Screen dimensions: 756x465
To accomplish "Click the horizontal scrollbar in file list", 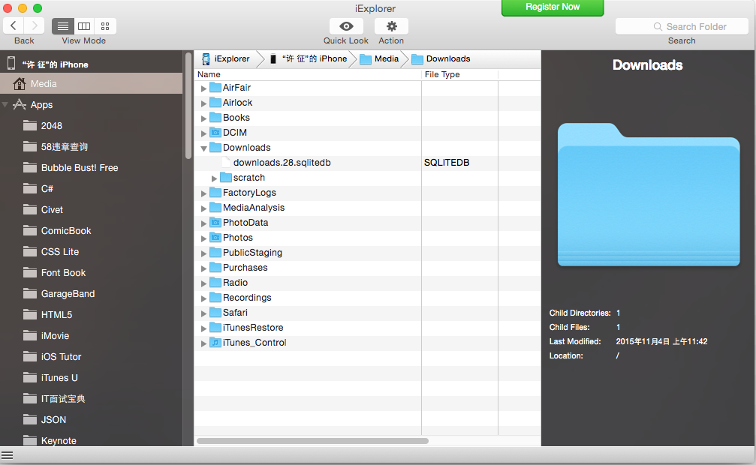I will pyautogui.click(x=312, y=441).
